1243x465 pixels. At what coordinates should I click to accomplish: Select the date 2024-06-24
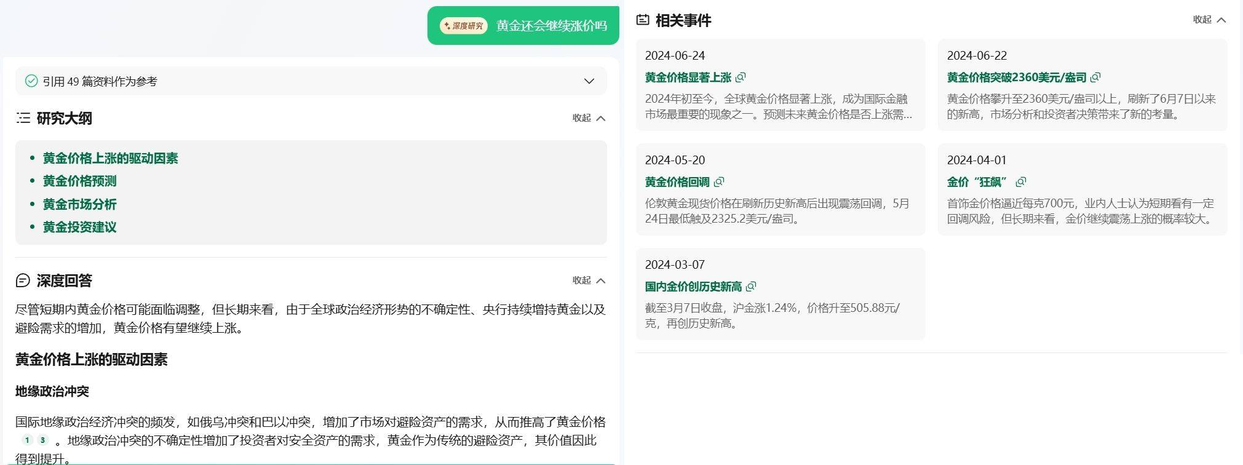click(x=675, y=55)
